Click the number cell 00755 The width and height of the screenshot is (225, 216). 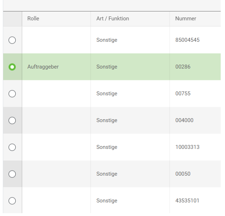183,94
